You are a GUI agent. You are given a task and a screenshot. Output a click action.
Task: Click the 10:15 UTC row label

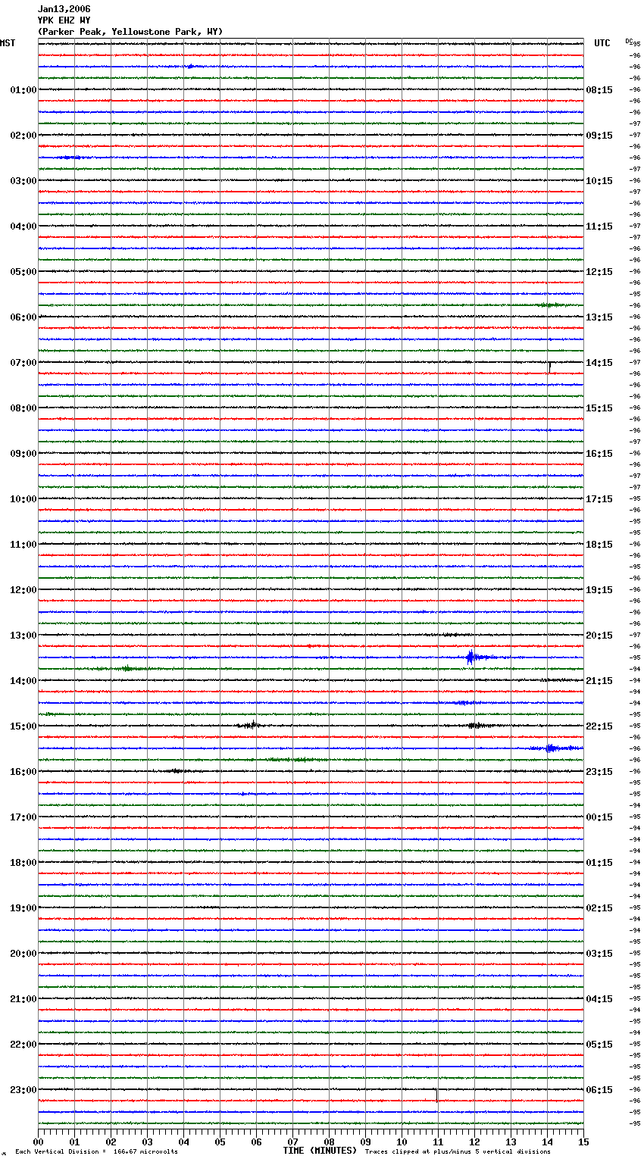coord(599,181)
